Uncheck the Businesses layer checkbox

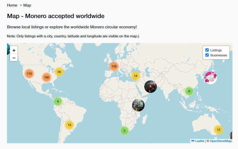pyautogui.click(x=207, y=55)
